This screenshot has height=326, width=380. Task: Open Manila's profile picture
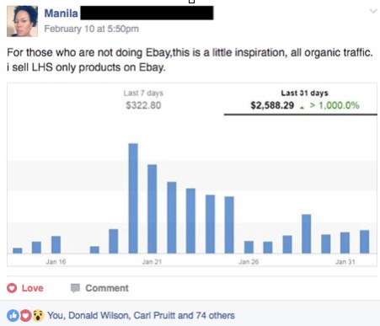22,21
